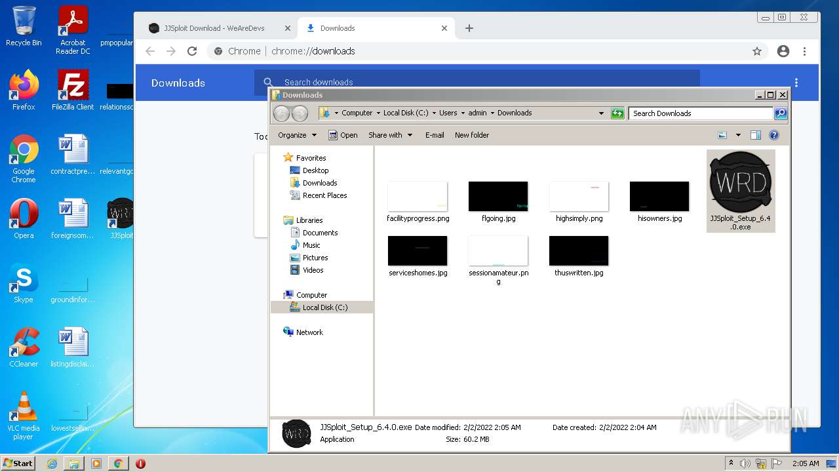Open foreignsom Word document on desktop

(73, 218)
